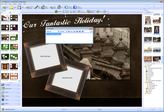Click photos list scroll up arrow
The image size is (164, 112).
pos(162,15)
